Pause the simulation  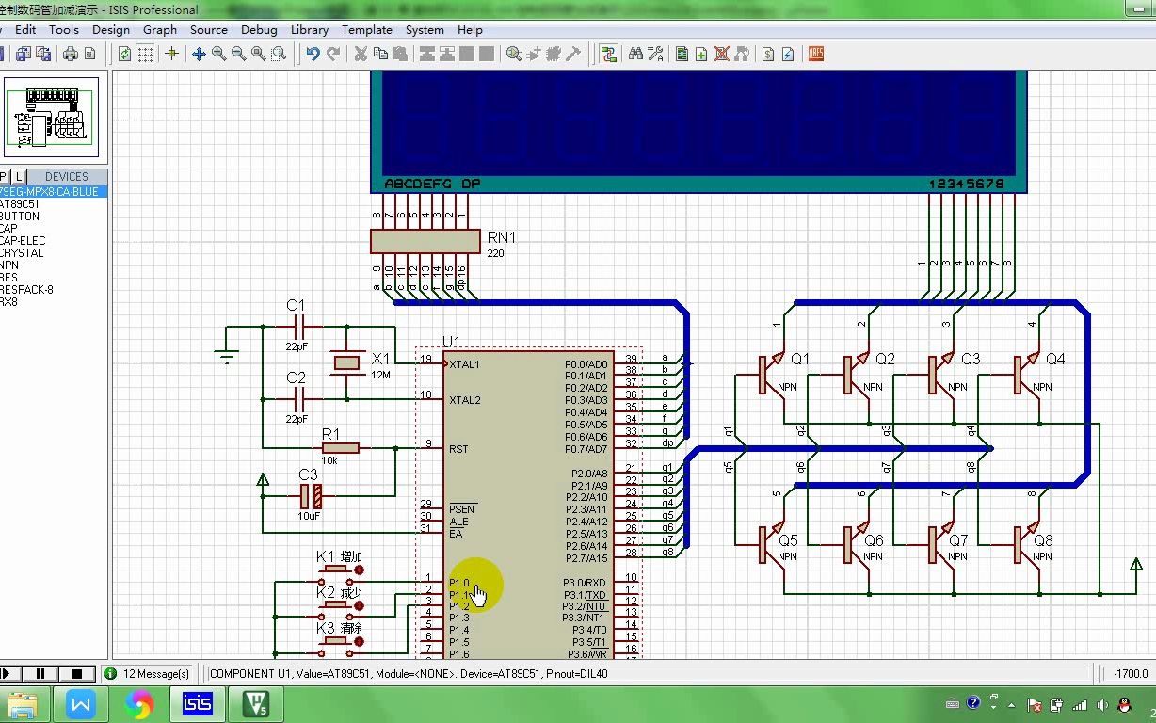[x=40, y=673]
